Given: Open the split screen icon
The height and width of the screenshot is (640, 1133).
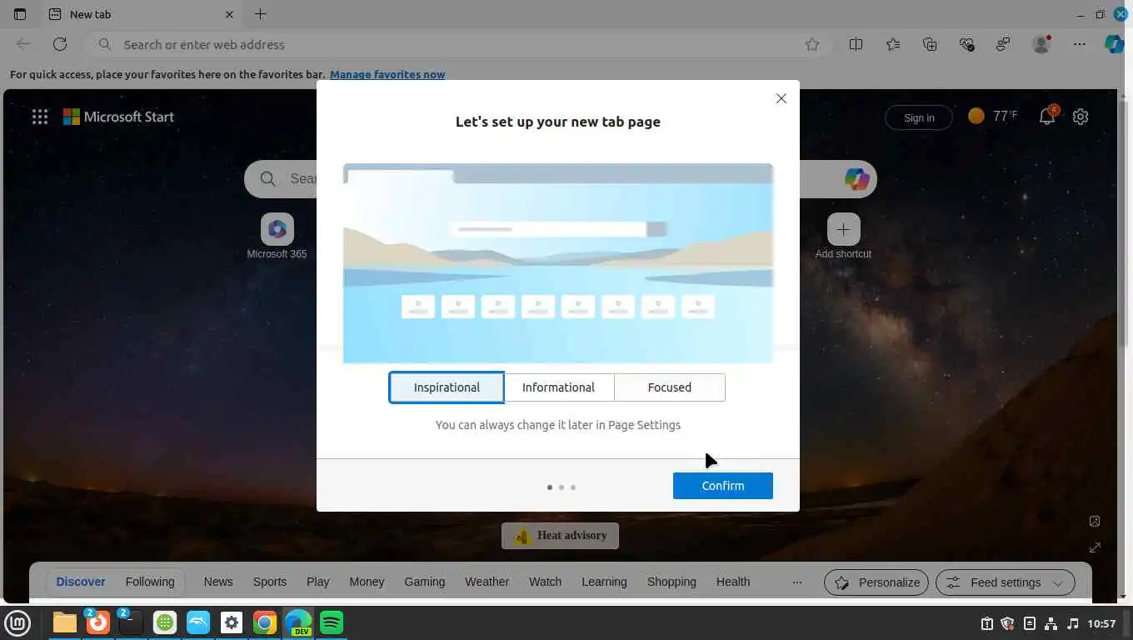Looking at the screenshot, I should coord(856,44).
